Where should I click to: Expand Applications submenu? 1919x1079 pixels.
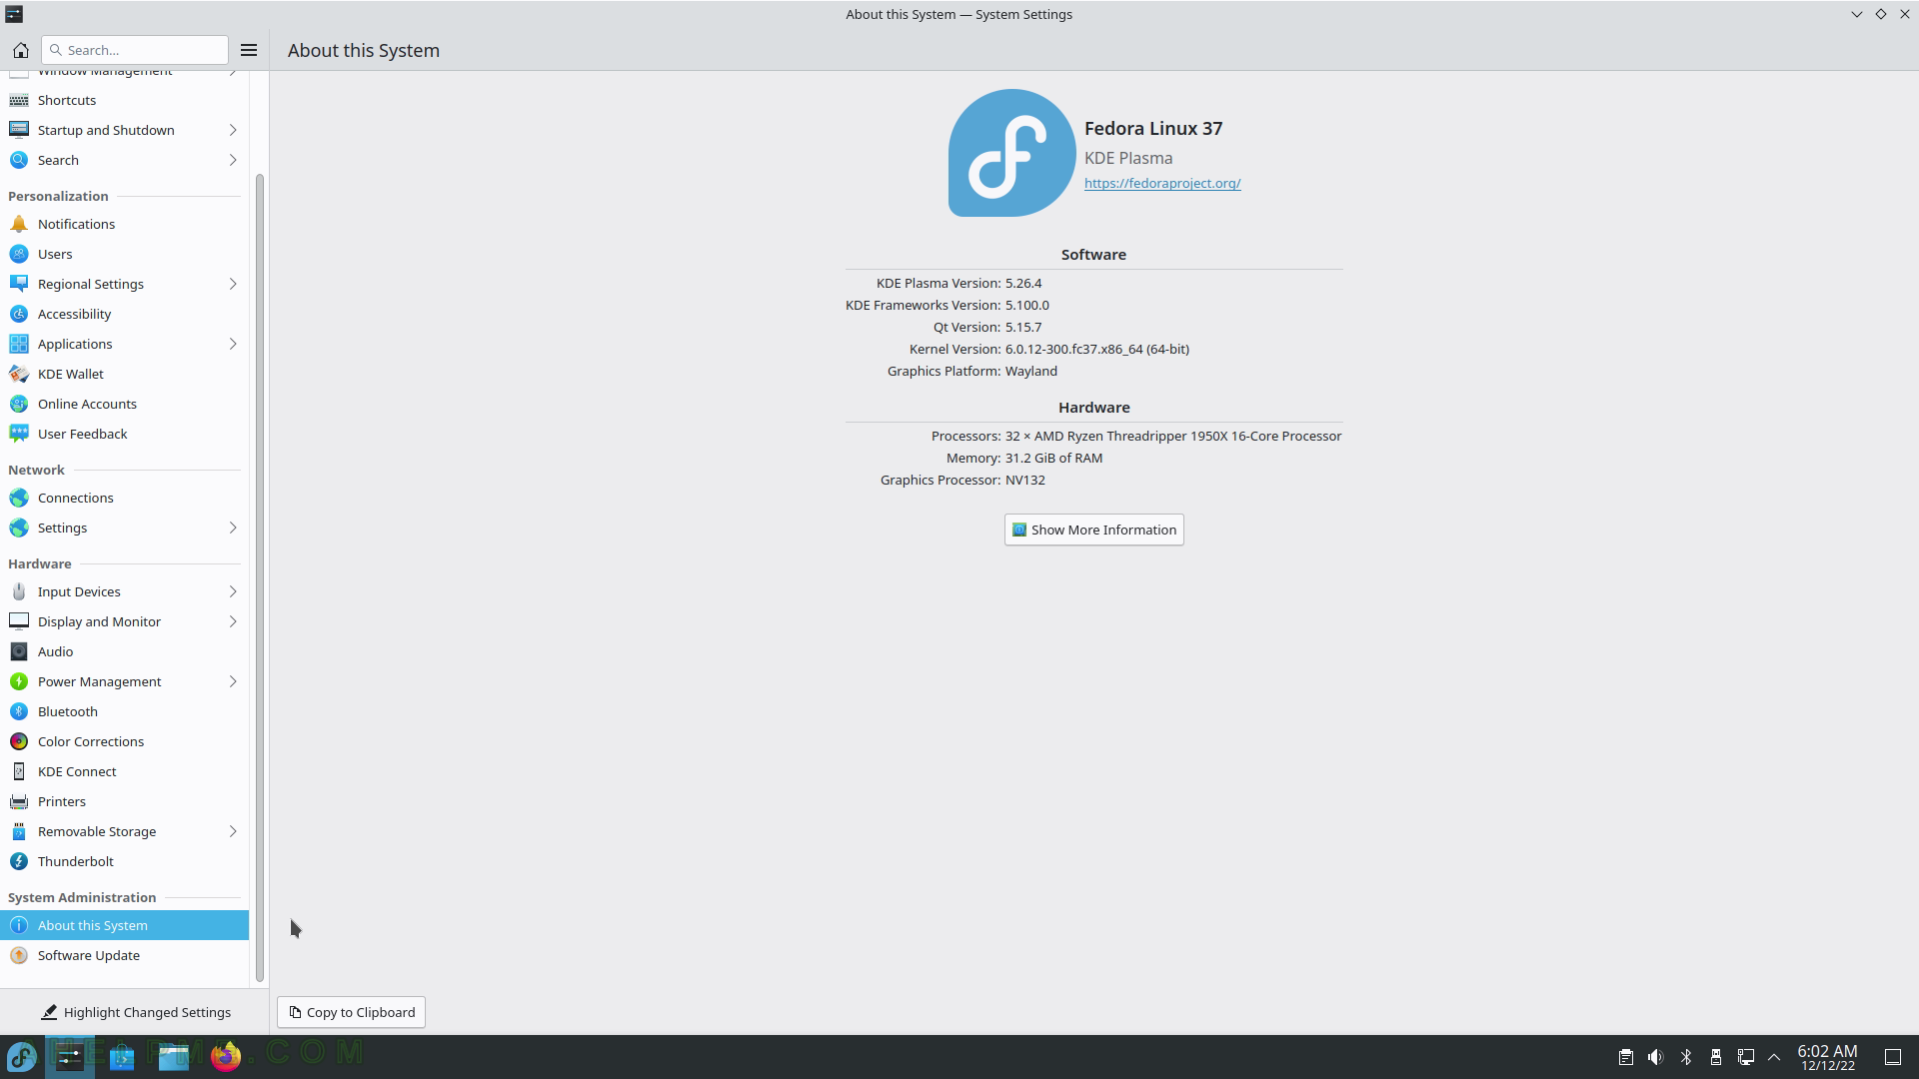click(233, 344)
